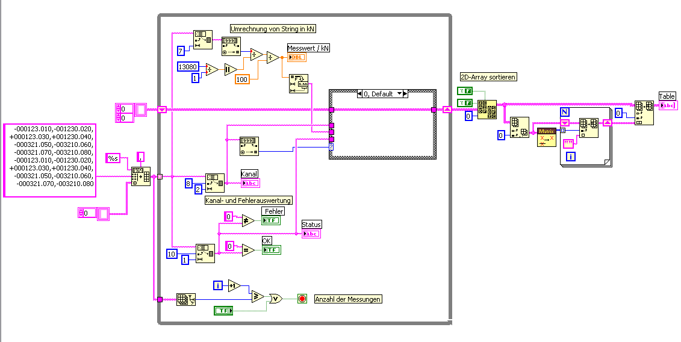Click the multi-line measurement string constant
681x342 pixels.
click(49, 160)
